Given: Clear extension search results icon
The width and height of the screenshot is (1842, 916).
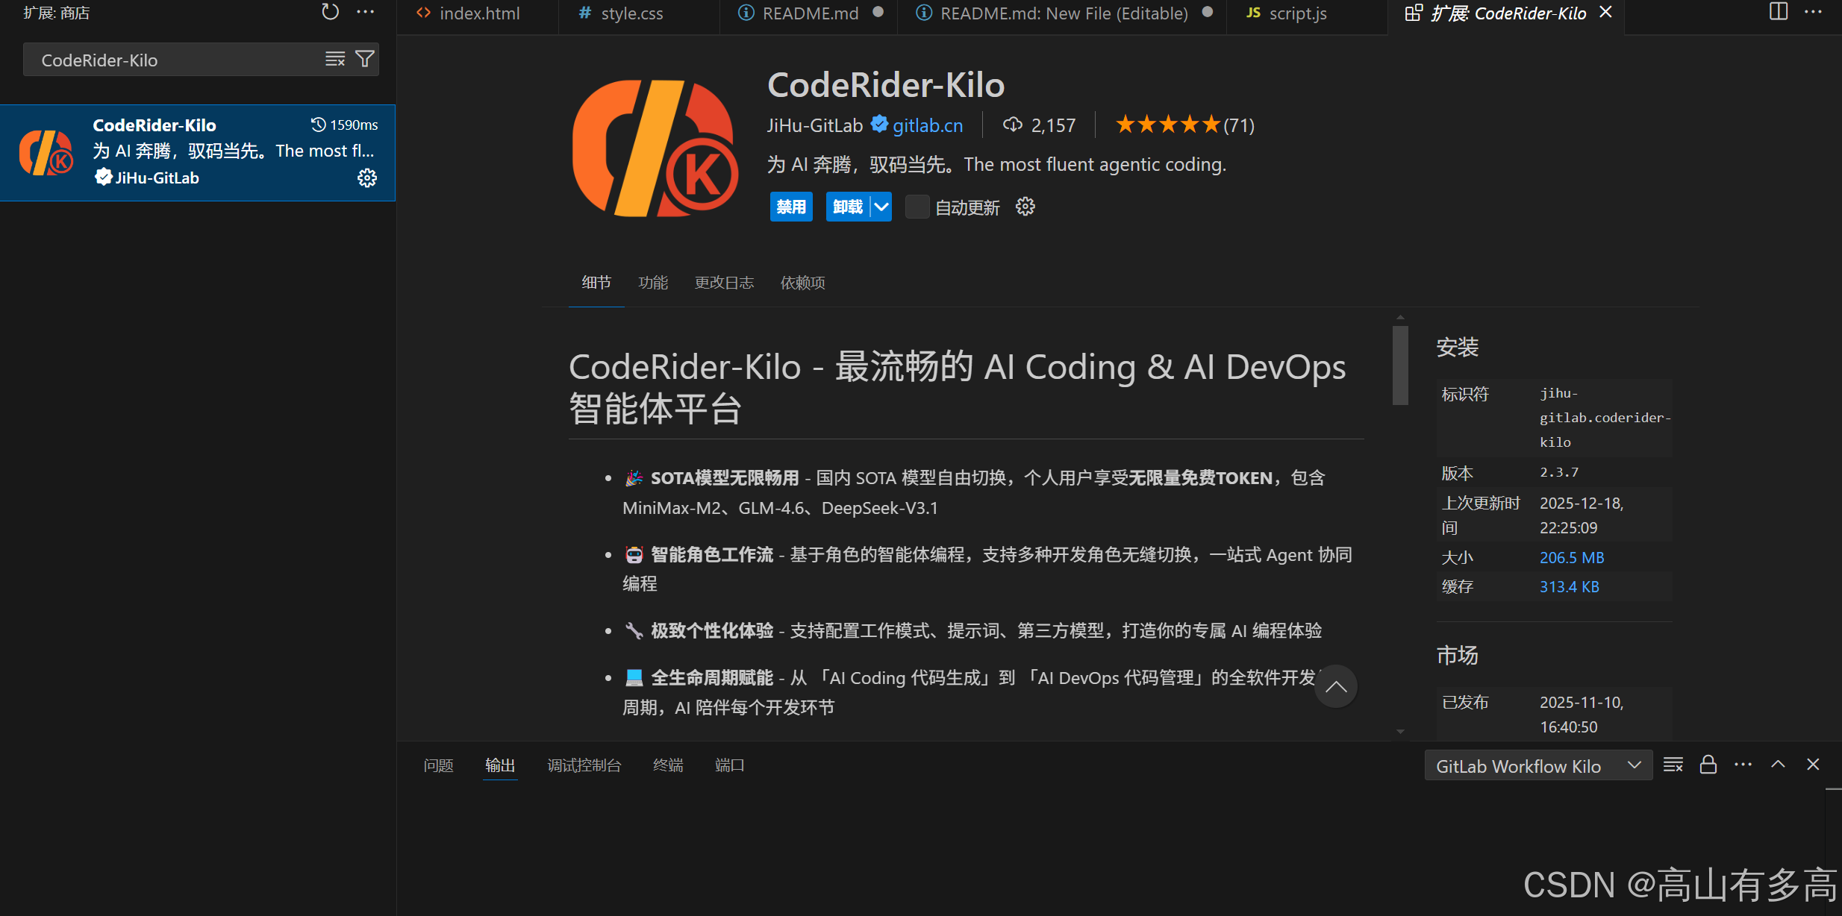Looking at the screenshot, I should coord(335,59).
